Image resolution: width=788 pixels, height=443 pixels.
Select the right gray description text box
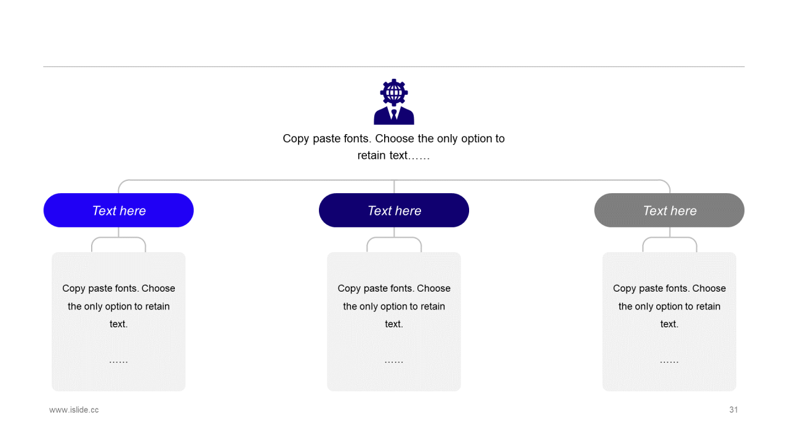669,322
